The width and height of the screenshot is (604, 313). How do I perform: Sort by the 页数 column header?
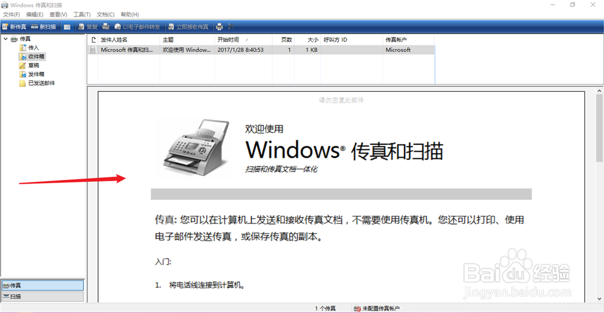(x=283, y=40)
